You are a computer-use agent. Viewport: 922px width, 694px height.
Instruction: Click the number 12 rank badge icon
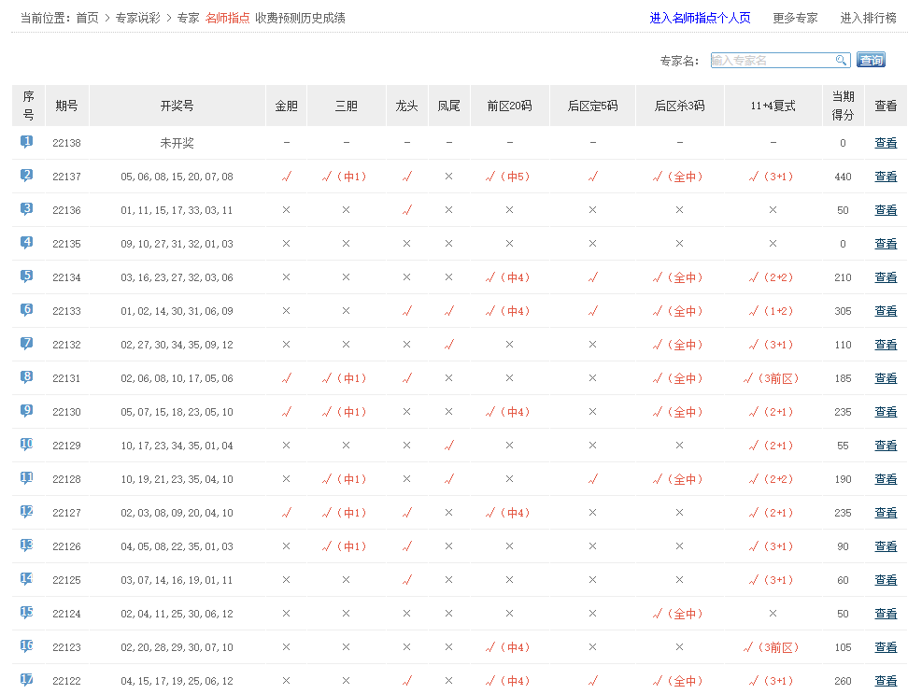click(x=27, y=512)
